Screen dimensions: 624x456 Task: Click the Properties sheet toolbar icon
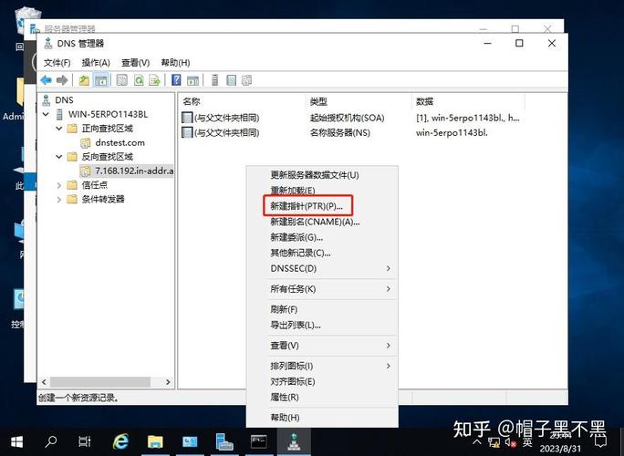[x=121, y=80]
